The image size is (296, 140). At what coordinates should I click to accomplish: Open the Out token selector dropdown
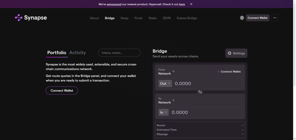[x=165, y=83]
